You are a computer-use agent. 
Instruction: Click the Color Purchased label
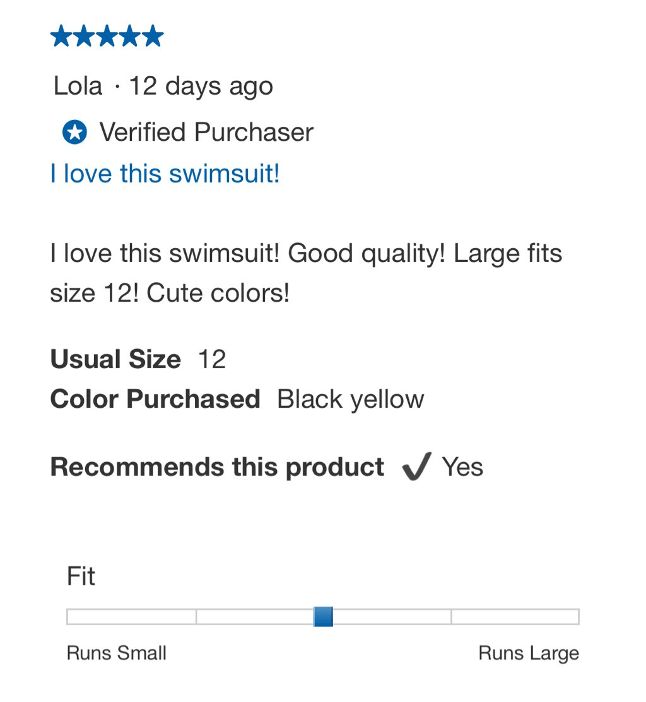coord(155,399)
